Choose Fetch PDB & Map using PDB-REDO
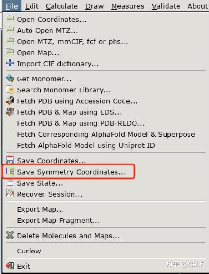Viewport: 209px width, 274px height. 81,123
